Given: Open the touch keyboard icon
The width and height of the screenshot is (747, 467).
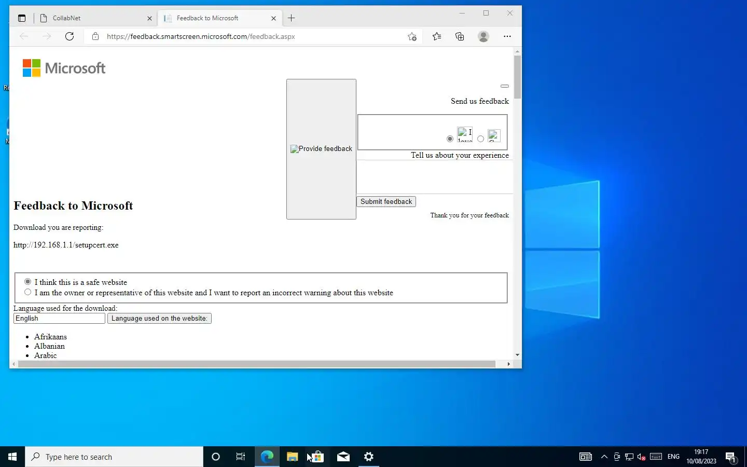Looking at the screenshot, I should [x=656, y=457].
